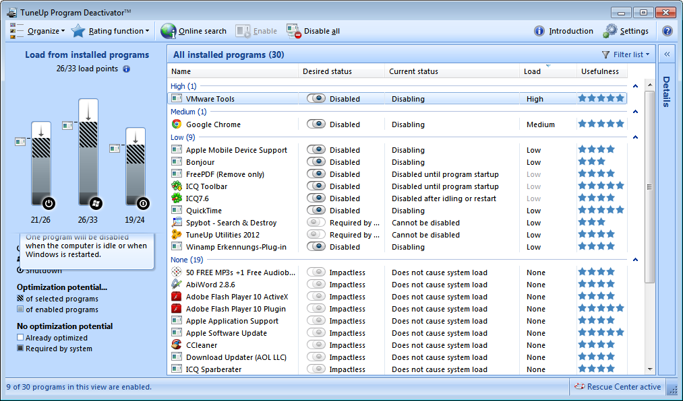
Task: Sort list by Name column
Action: click(x=233, y=71)
